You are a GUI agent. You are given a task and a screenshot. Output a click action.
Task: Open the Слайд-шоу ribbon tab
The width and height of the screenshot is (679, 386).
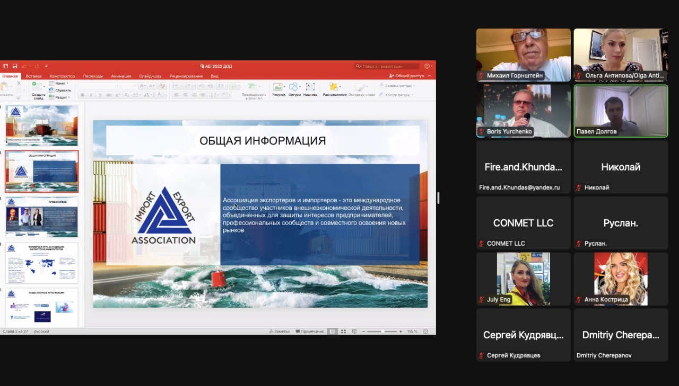[x=150, y=76]
